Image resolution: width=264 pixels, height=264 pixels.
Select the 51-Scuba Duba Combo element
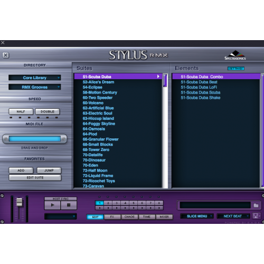pos(216,77)
